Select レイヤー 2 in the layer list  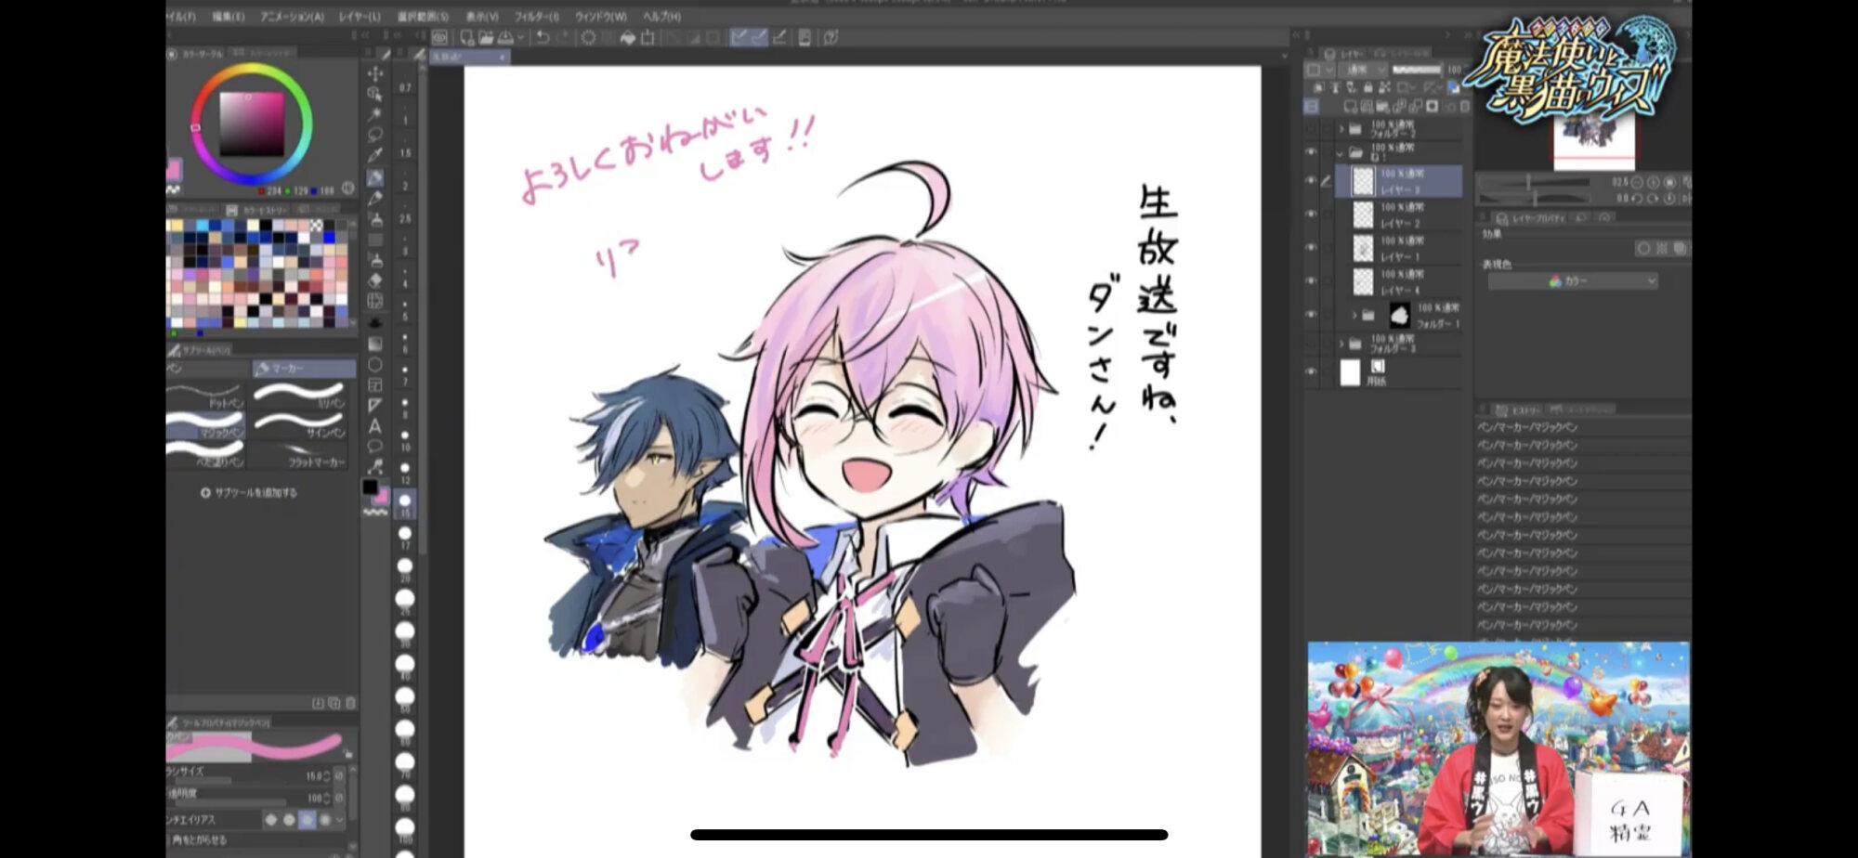point(1399,215)
